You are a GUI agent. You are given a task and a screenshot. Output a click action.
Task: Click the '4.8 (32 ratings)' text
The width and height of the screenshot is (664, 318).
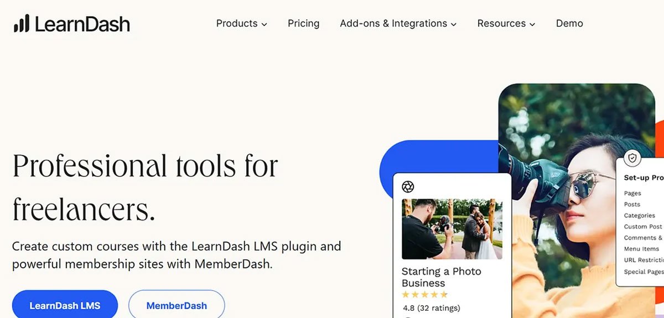point(432,308)
